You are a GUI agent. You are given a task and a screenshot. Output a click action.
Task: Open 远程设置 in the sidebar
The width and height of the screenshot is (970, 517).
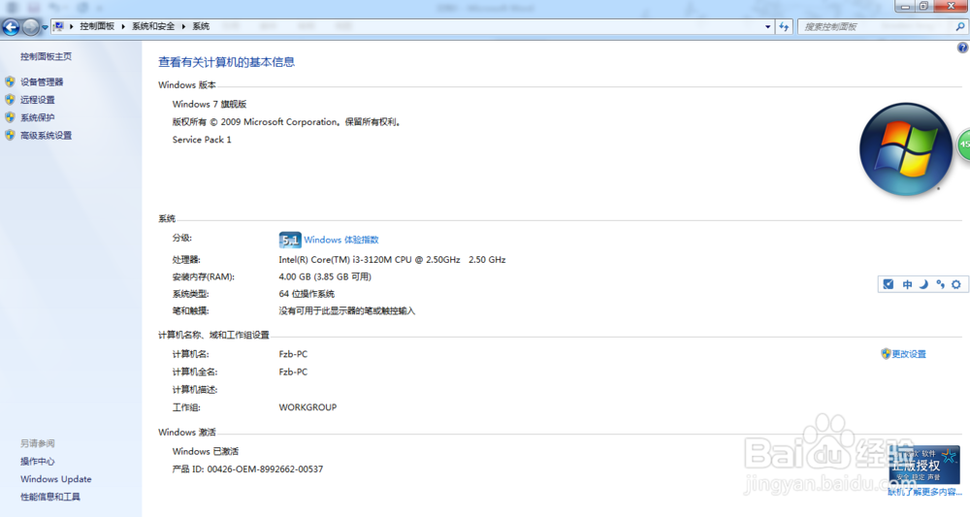[37, 100]
